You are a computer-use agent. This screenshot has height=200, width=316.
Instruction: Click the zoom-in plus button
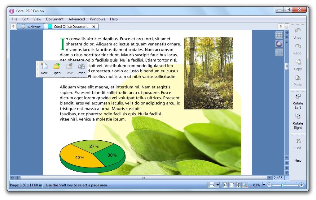[x=301, y=185]
